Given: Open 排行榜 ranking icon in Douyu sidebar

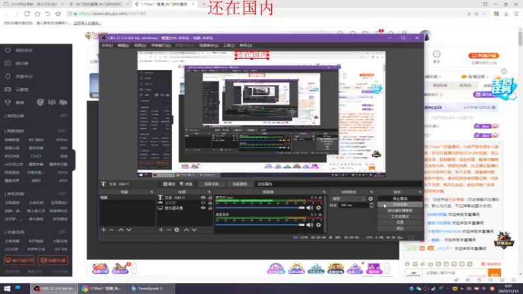Looking at the screenshot, I should click(8, 63).
